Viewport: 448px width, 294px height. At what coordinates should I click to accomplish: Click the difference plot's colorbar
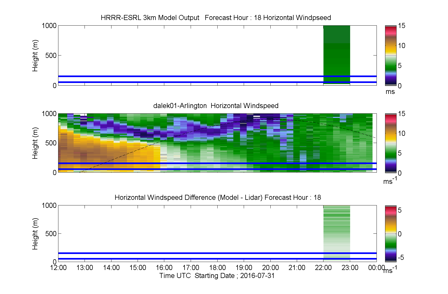coord(391,234)
